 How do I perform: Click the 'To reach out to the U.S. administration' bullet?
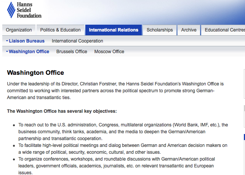coord(123,132)
